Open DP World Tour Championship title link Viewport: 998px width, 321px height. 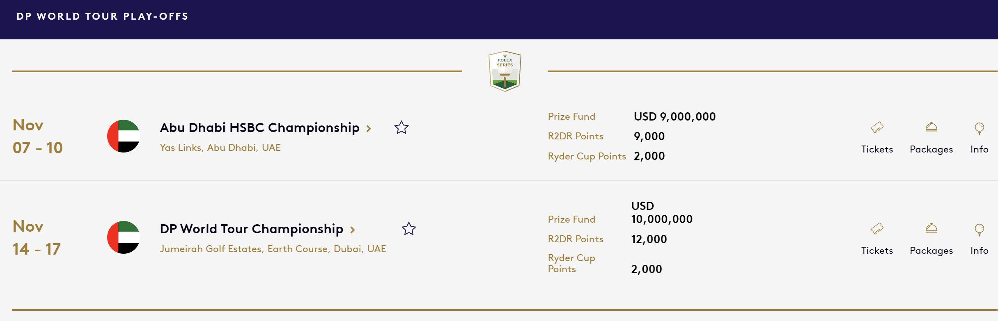pyautogui.click(x=251, y=229)
